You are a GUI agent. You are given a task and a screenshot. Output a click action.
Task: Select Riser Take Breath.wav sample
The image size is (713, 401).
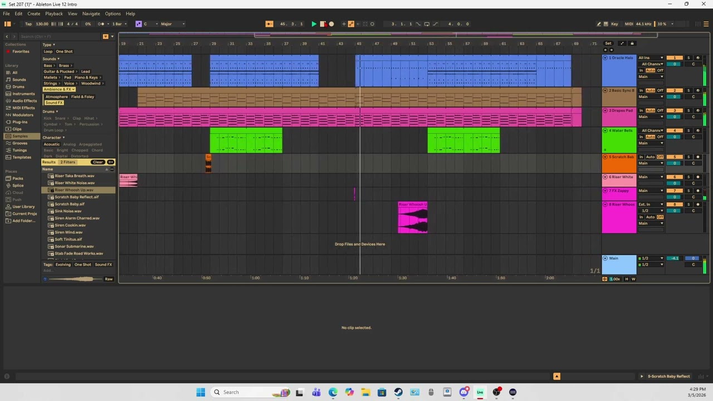[x=75, y=176]
